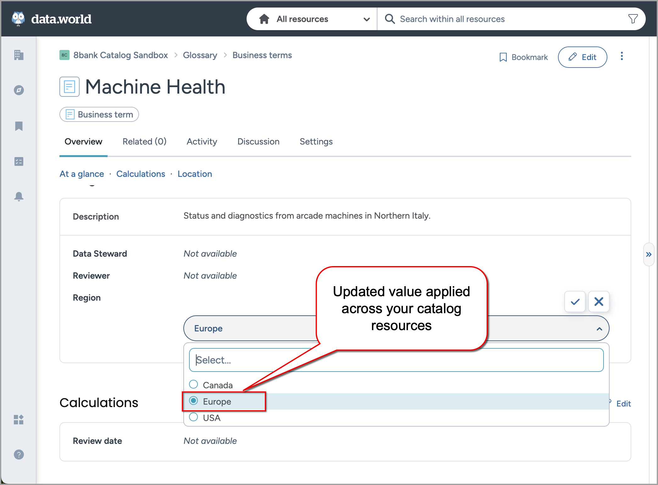Open Glossary breadcrumb link
Image resolution: width=658 pixels, height=485 pixels.
tap(200, 55)
